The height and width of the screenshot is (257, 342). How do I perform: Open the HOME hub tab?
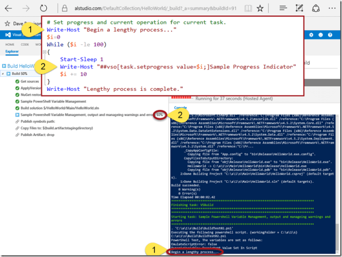pyautogui.click(x=10, y=45)
